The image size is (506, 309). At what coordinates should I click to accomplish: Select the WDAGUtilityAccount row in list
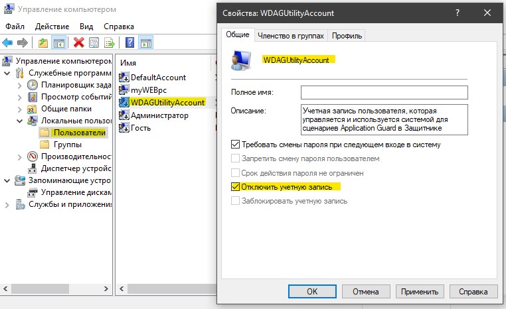[x=167, y=103]
